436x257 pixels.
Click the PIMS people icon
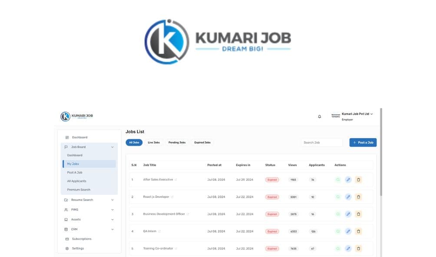point(66,210)
